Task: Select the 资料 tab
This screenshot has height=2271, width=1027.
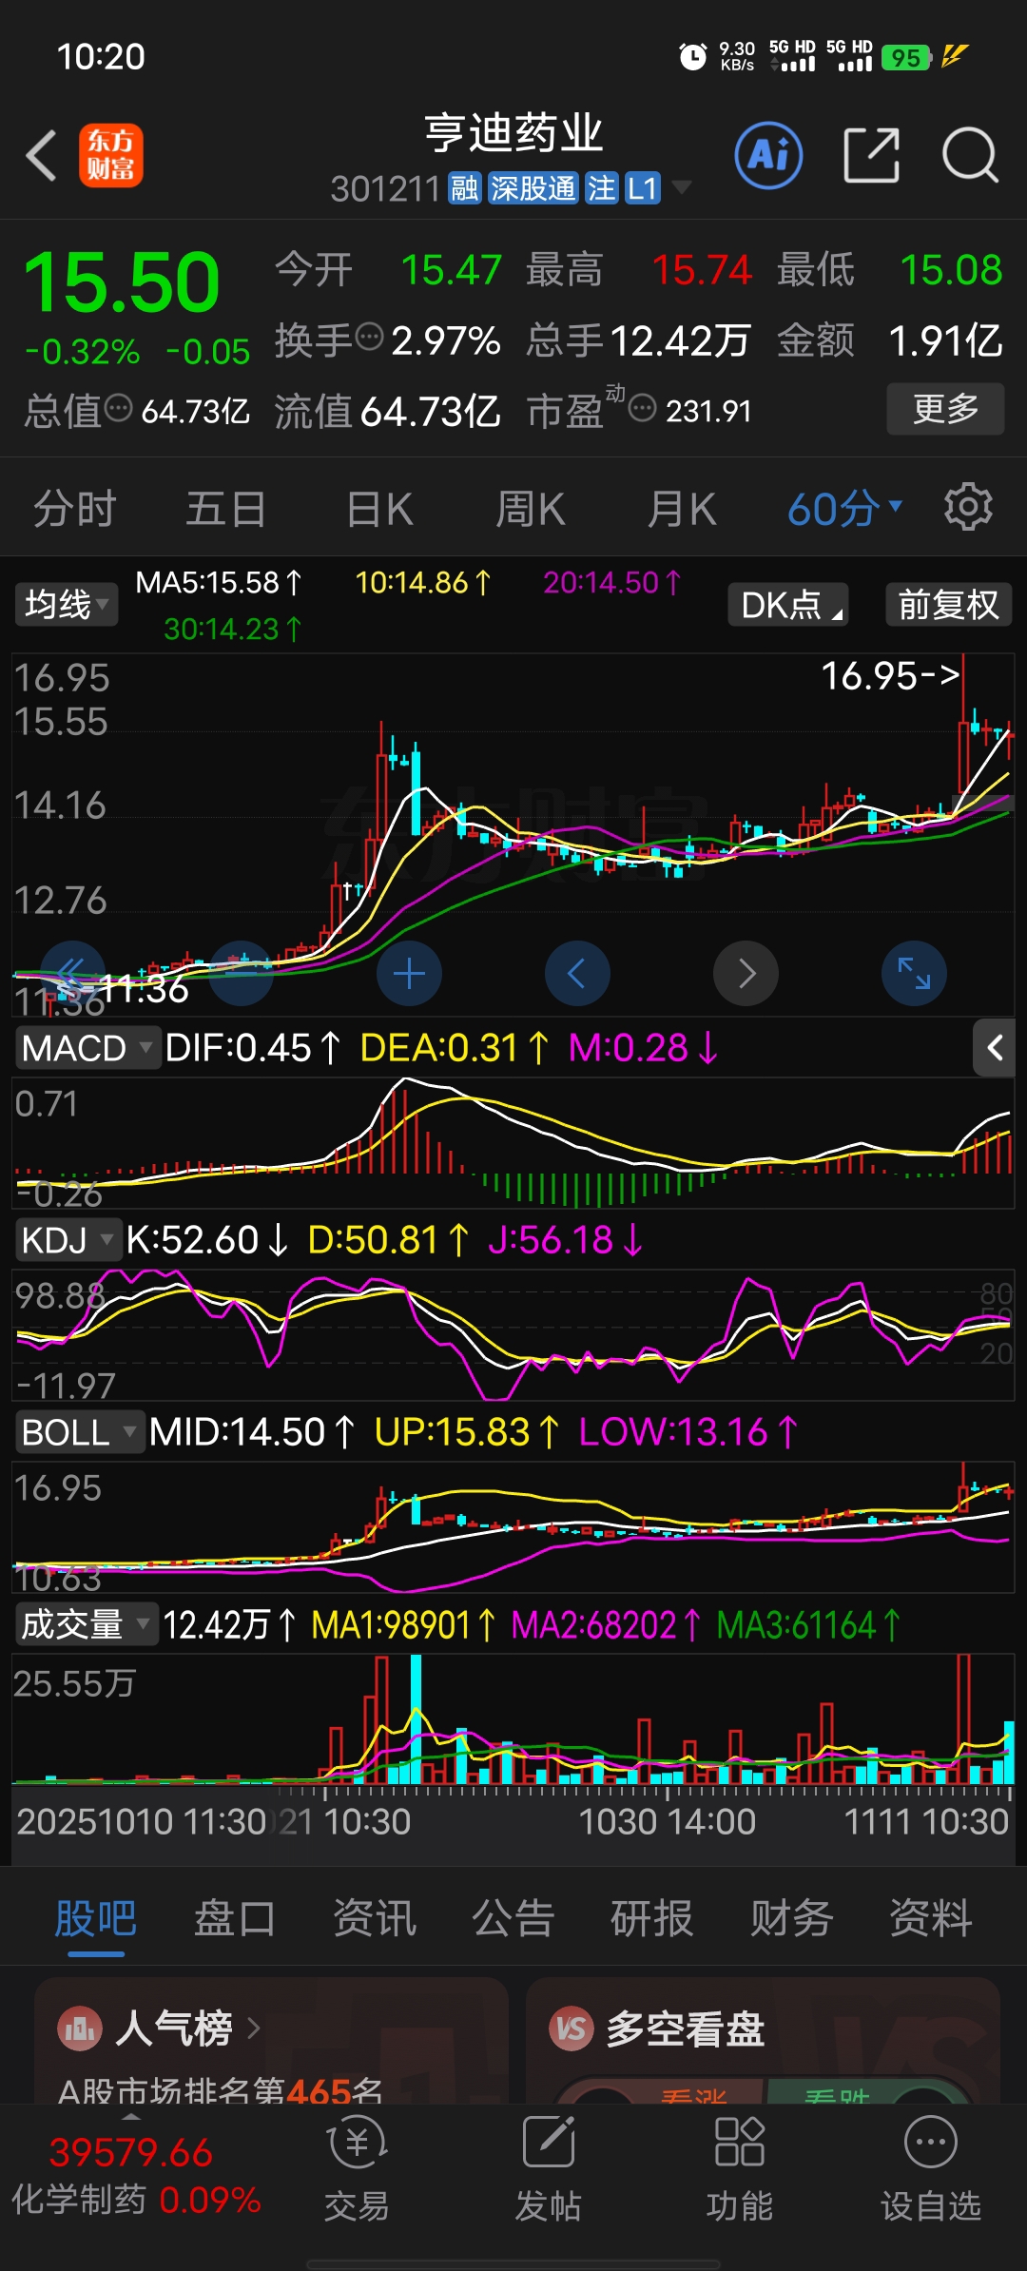Action: click(x=931, y=1917)
